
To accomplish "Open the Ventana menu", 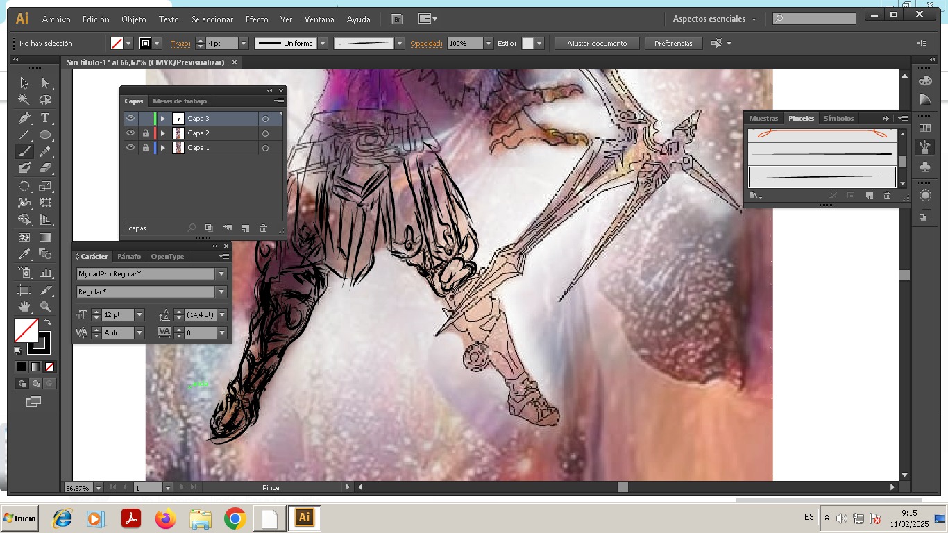I will click(x=319, y=19).
